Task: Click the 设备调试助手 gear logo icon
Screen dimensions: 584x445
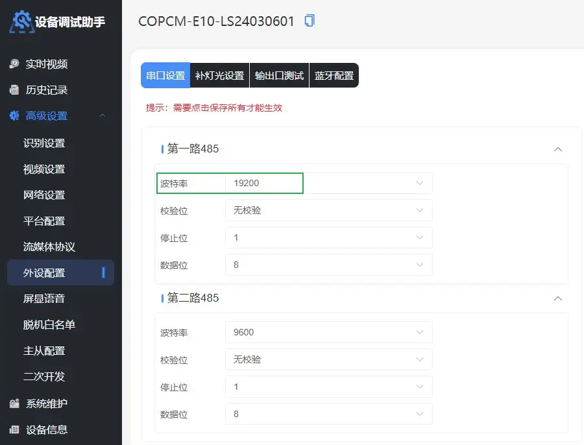Action: point(21,21)
